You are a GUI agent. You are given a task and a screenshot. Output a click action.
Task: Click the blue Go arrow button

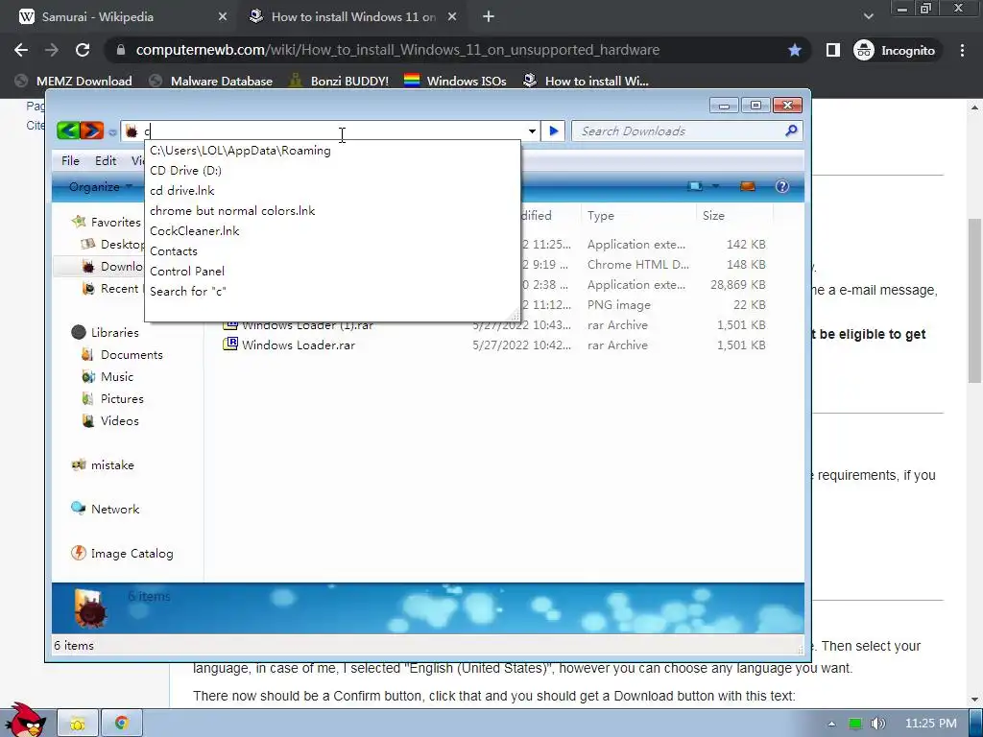coord(554,131)
